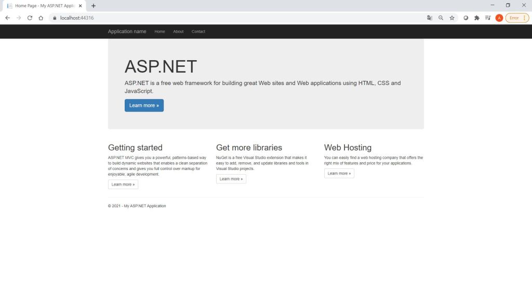Click Learn more under Web Hosting
Image resolution: width=532 pixels, height=284 pixels.
(339, 174)
